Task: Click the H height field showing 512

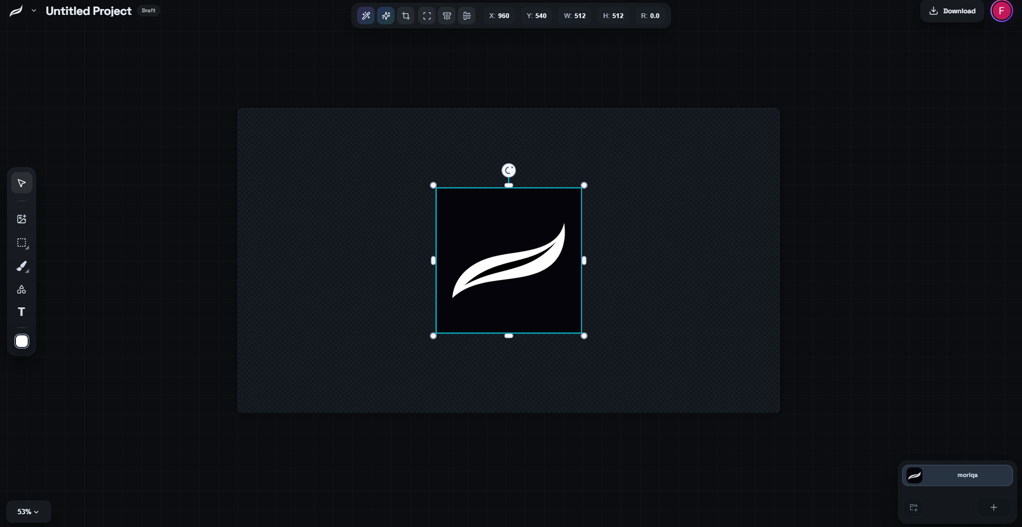Action: tap(613, 16)
